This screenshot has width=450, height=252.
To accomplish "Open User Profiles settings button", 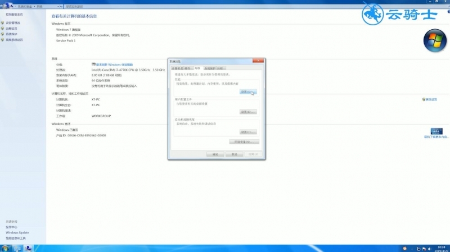I will coord(248,112).
